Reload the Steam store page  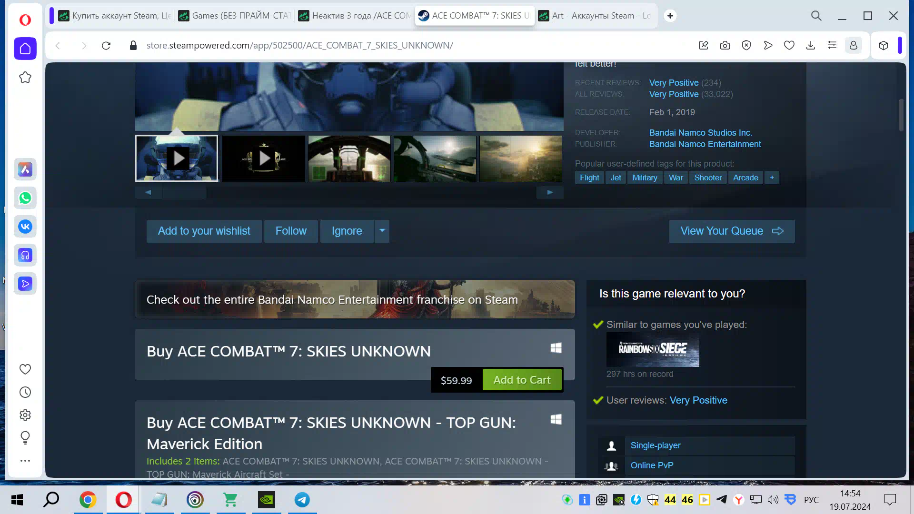click(x=106, y=45)
